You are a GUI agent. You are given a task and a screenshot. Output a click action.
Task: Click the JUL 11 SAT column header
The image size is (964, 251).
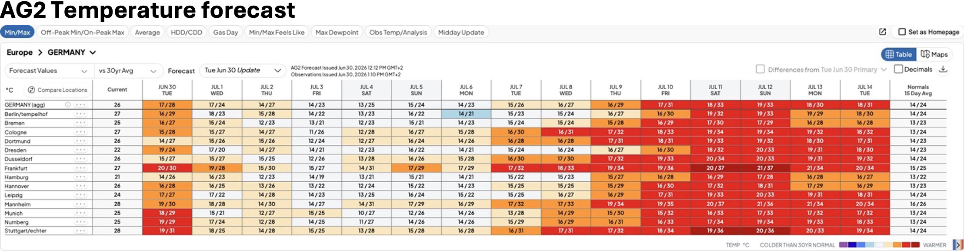click(715, 90)
